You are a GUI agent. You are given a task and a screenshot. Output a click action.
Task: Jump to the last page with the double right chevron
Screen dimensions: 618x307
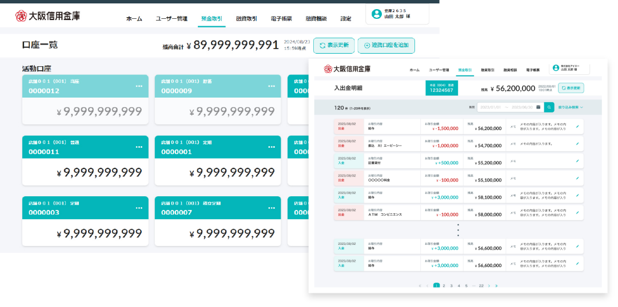click(496, 285)
